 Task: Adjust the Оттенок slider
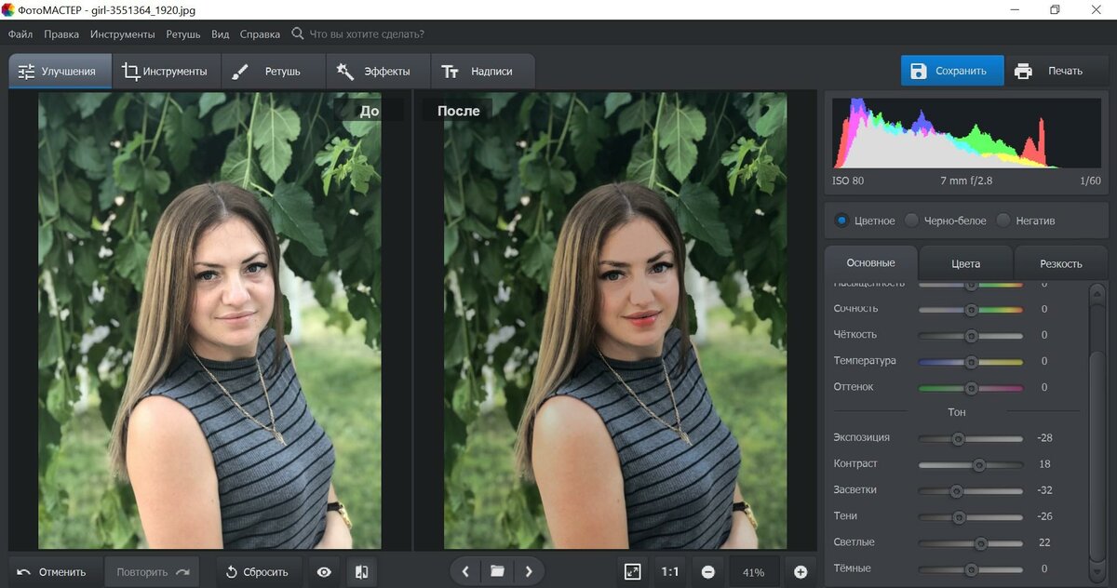pyautogui.click(x=971, y=387)
